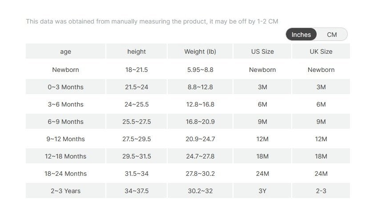Image resolution: width=382 pixels, height=202 pixels.
Task: Click the 9~12 Months age cell
Action: tap(65, 139)
